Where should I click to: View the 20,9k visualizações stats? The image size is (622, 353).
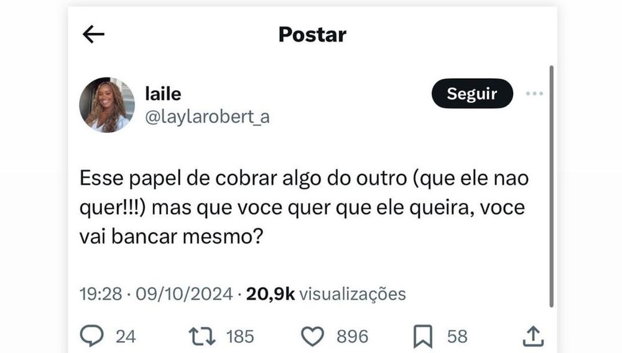click(326, 294)
